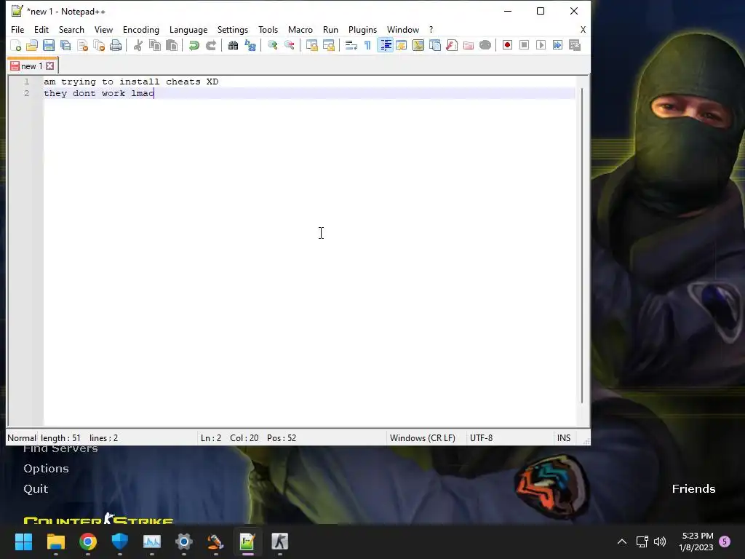The image size is (745, 559).
Task: Open the Function List panel icon
Action: (452, 45)
